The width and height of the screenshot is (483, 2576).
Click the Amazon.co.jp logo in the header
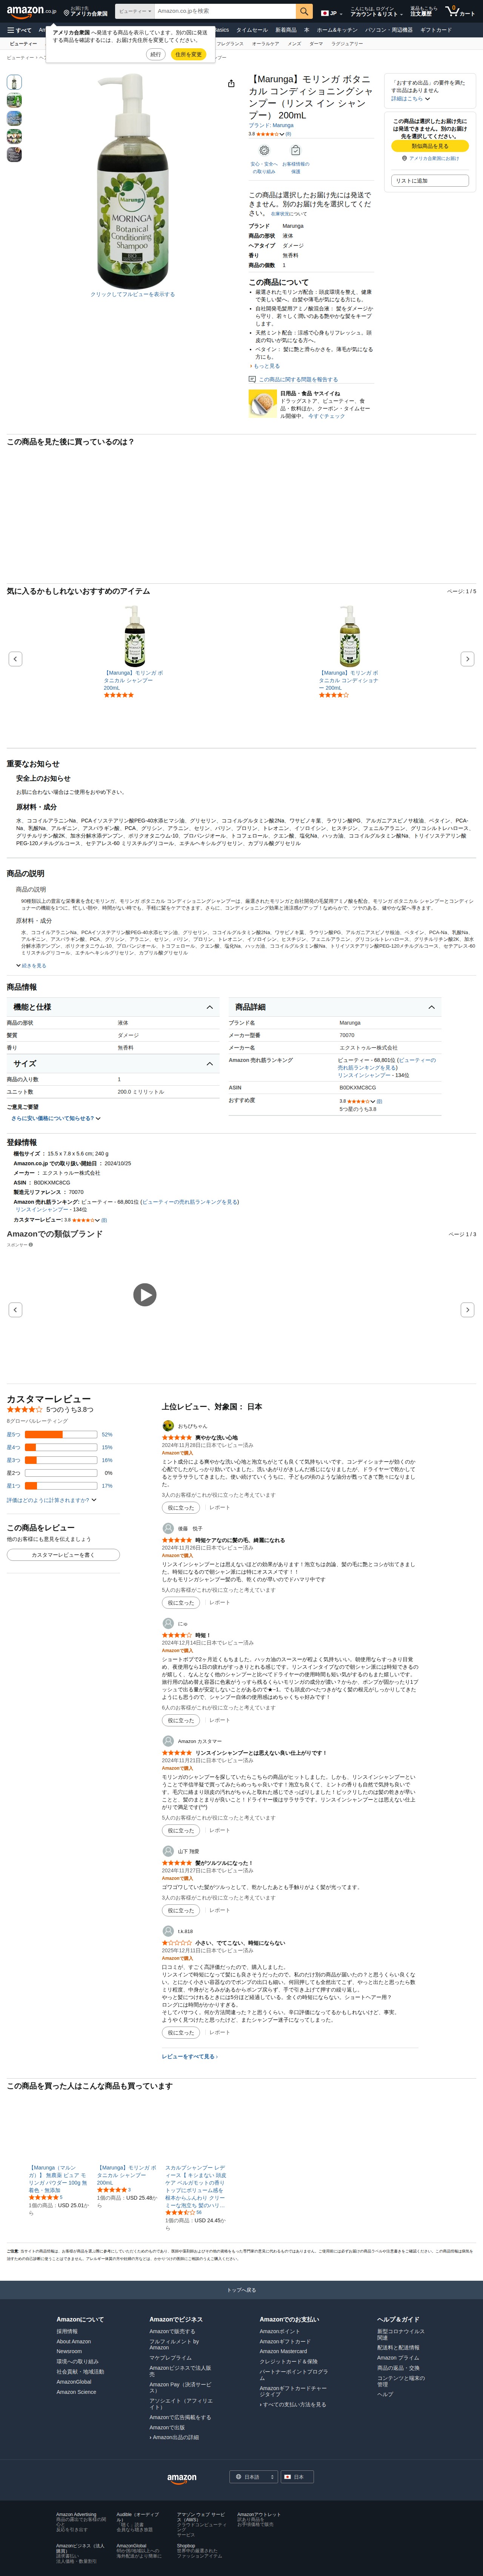[x=31, y=12]
